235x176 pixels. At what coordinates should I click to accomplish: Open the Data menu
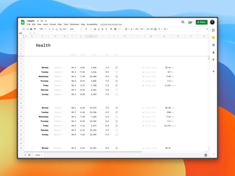coord(60,24)
